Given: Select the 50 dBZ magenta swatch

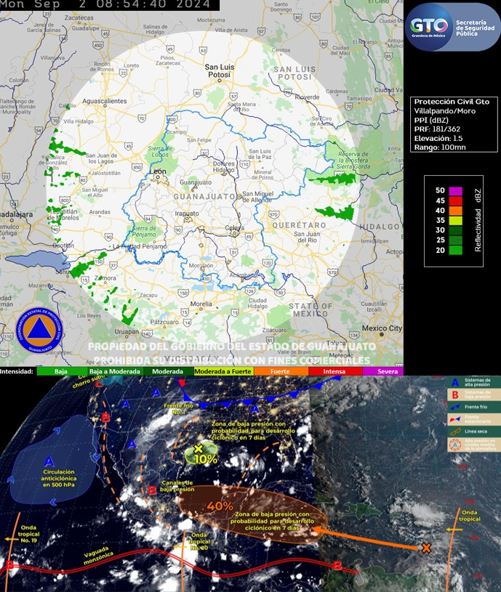Looking at the screenshot, I should tap(456, 190).
